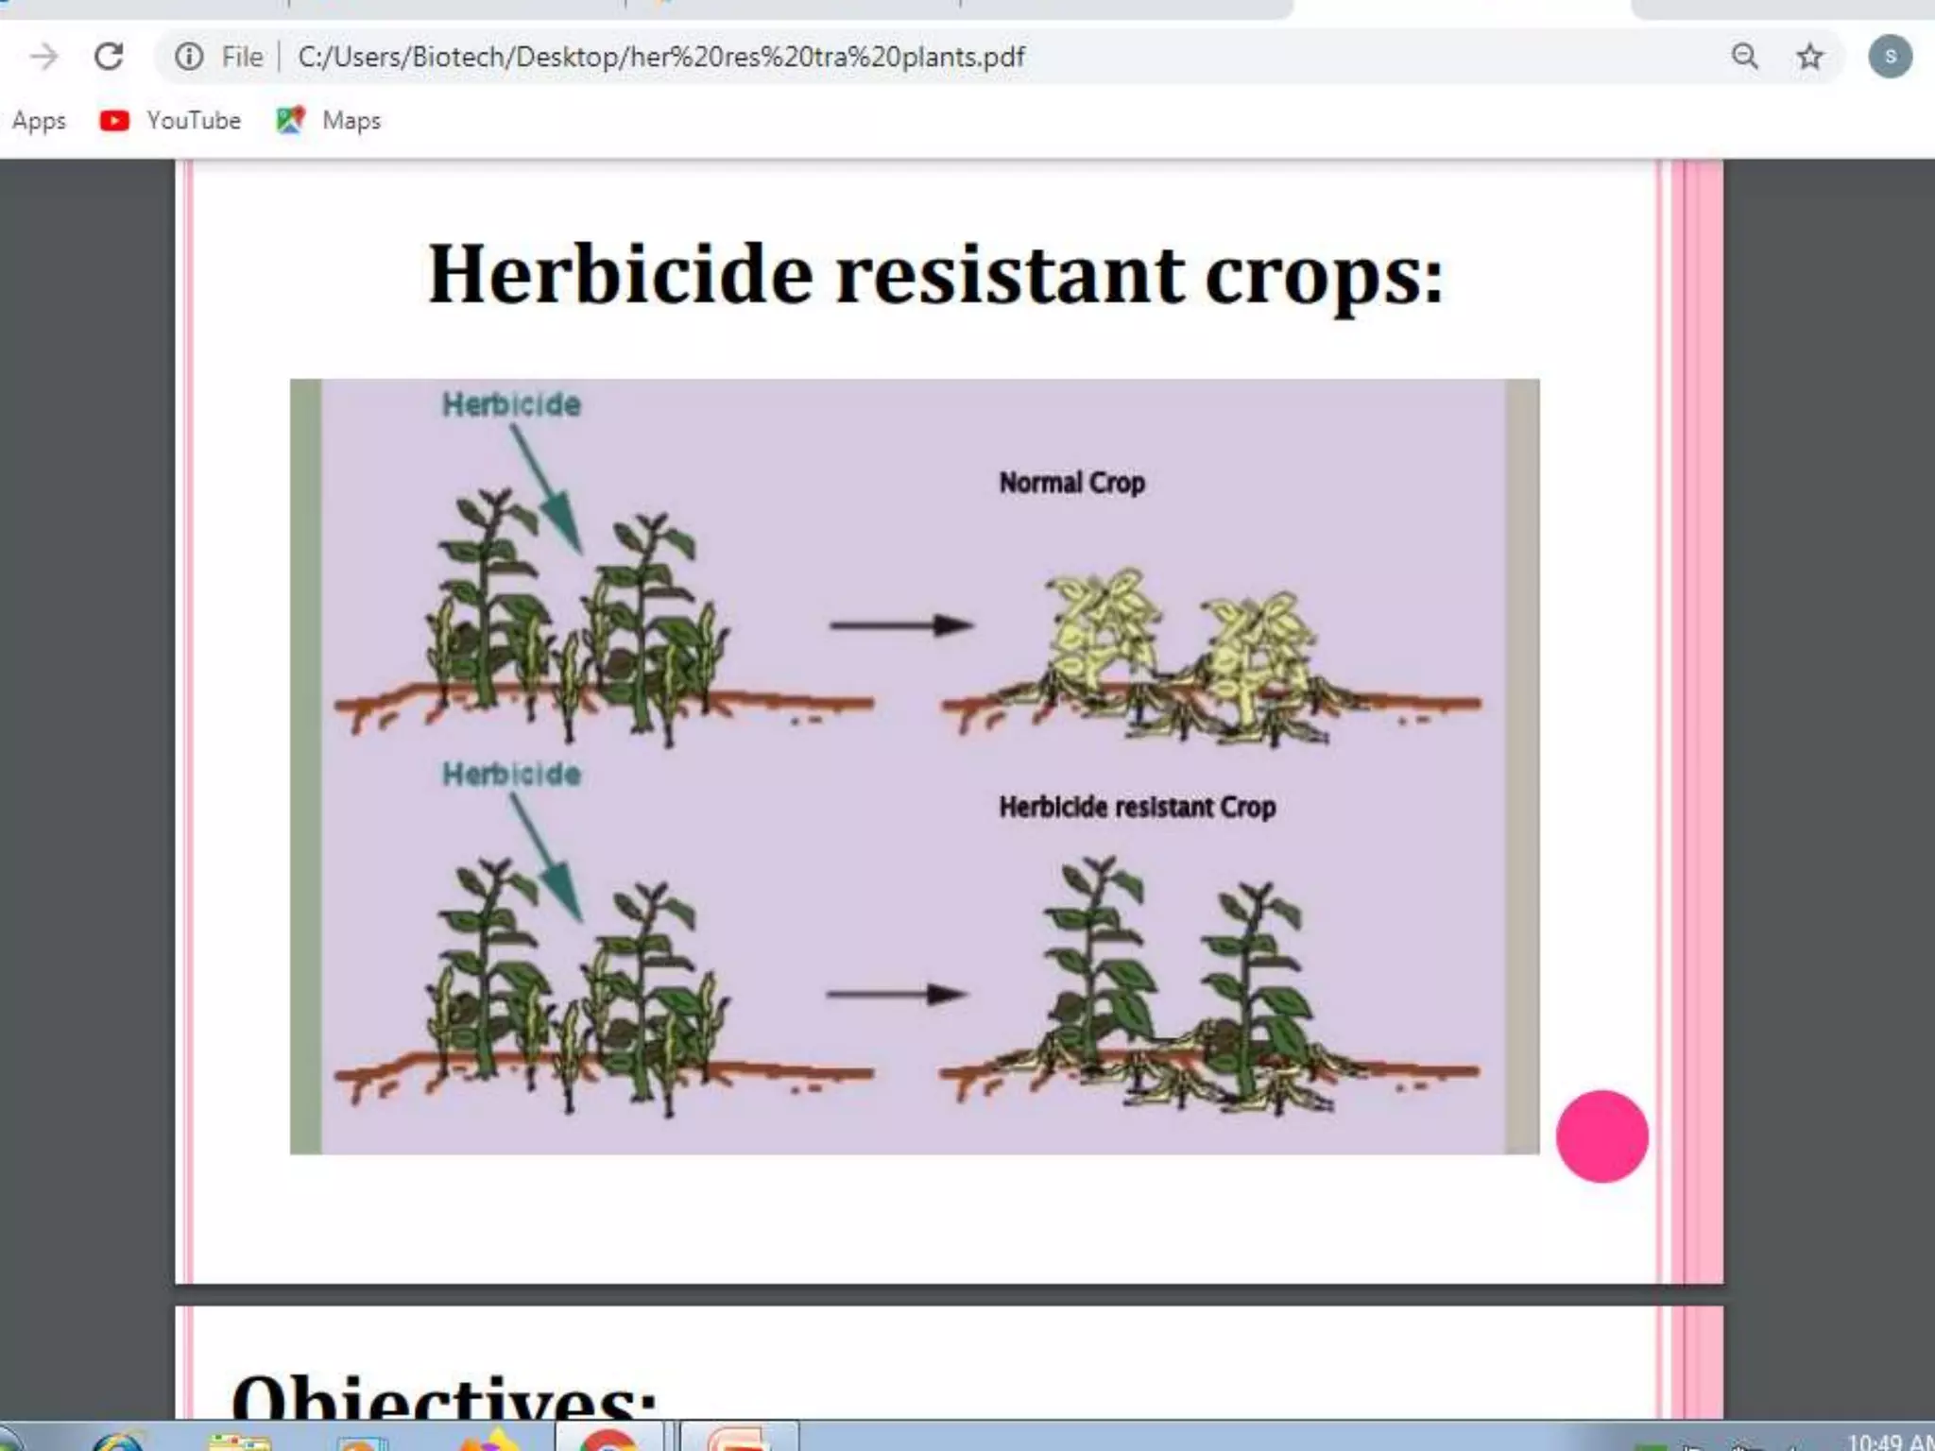Open Internet Explorer from the taskbar

[118, 1441]
